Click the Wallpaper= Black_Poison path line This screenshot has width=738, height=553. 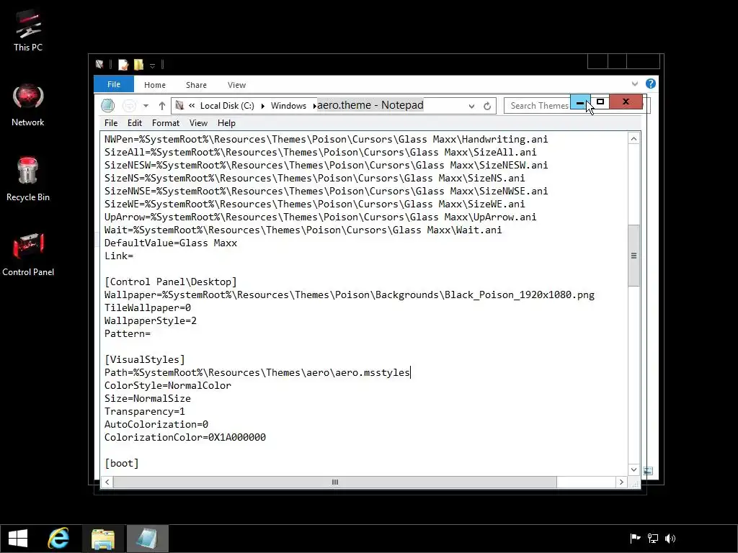point(350,295)
